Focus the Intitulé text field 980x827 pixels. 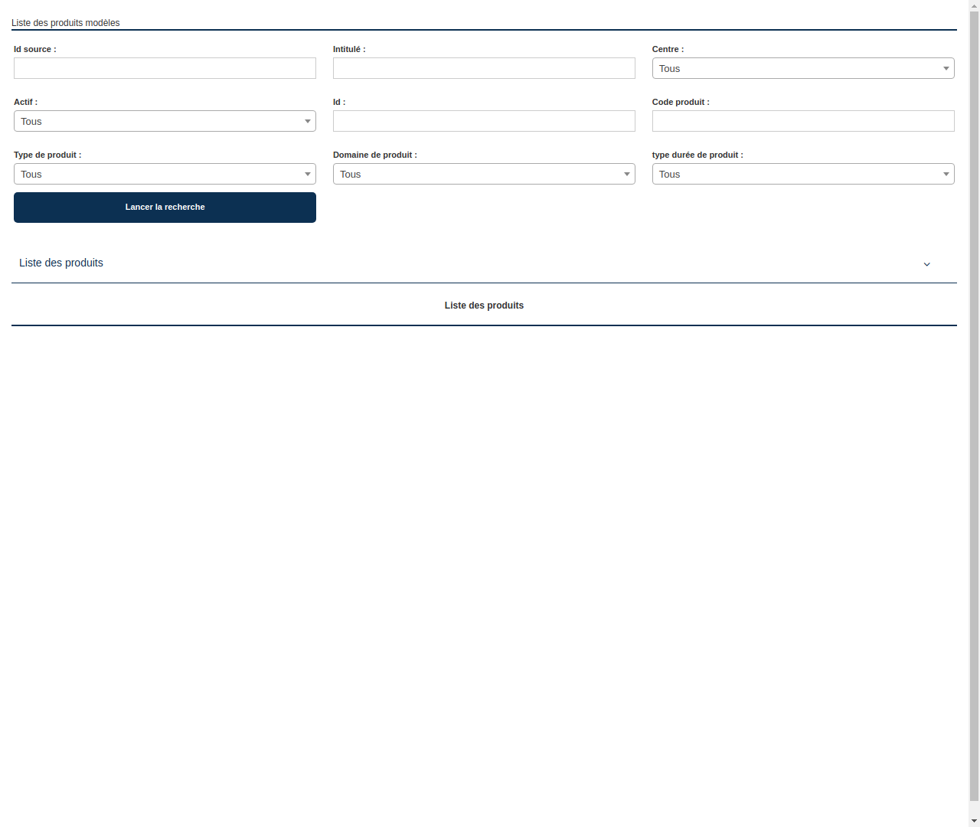[x=484, y=68]
